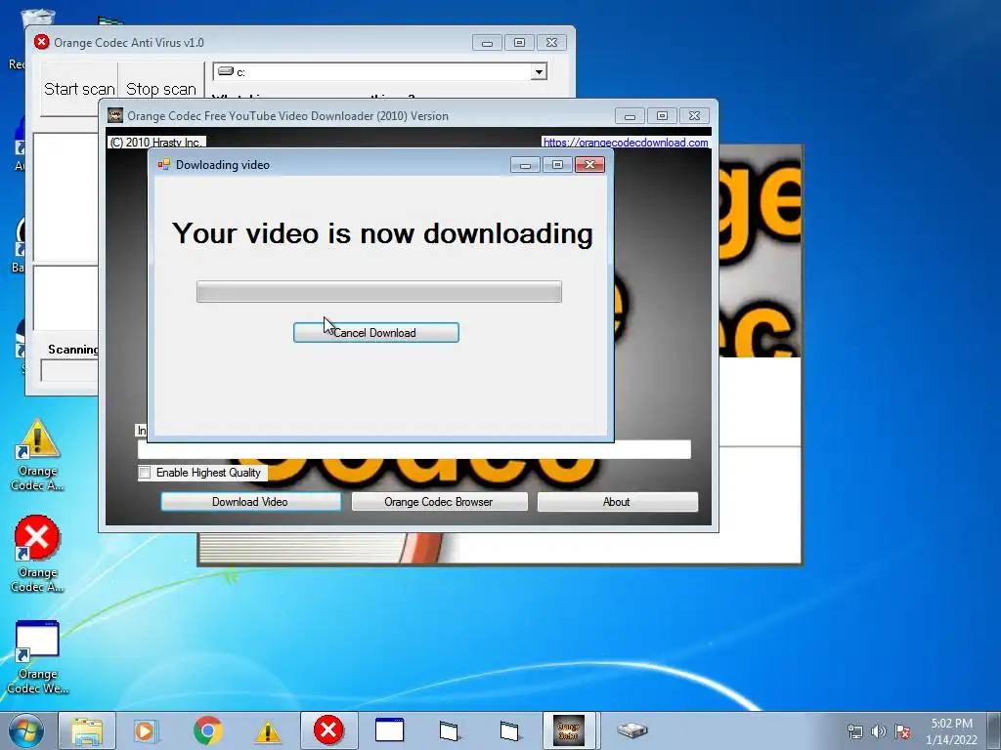Viewport: 1001px width, 750px height.
Task: Start scan in Anti Virus window
Action: [x=79, y=89]
